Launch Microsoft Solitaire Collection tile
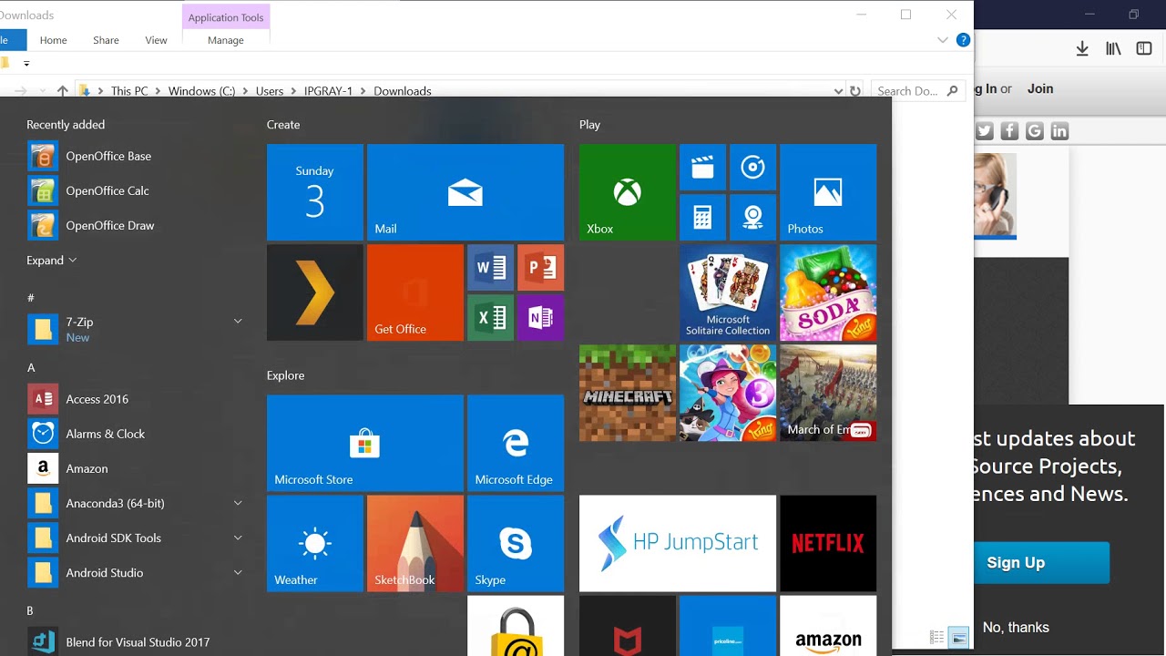 point(728,292)
